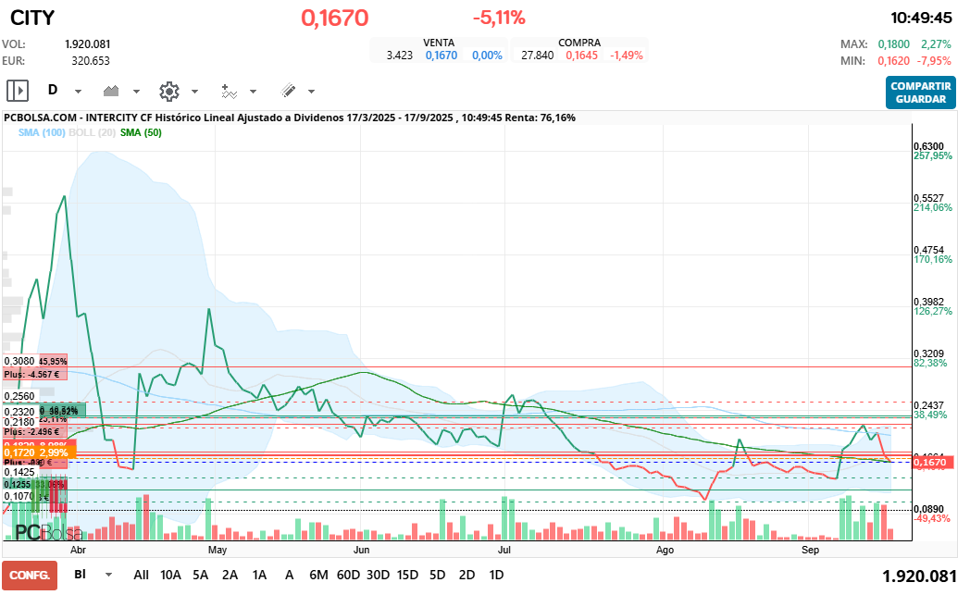
Task: Click the Jul date axis label
Action: [504, 550]
